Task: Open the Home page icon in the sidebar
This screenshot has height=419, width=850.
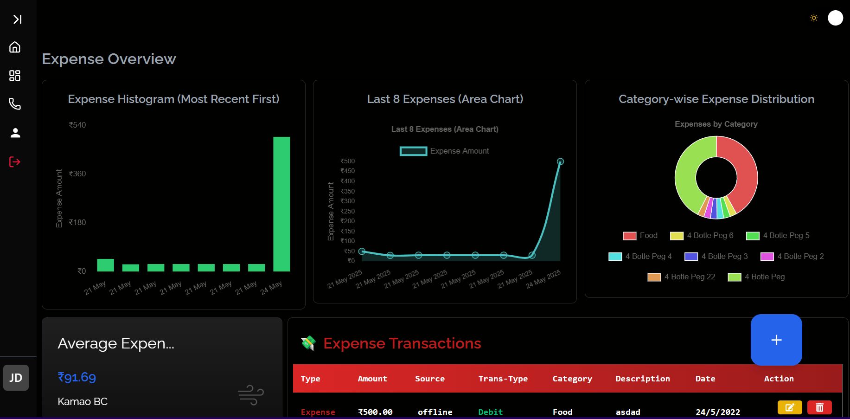Action: click(x=15, y=47)
